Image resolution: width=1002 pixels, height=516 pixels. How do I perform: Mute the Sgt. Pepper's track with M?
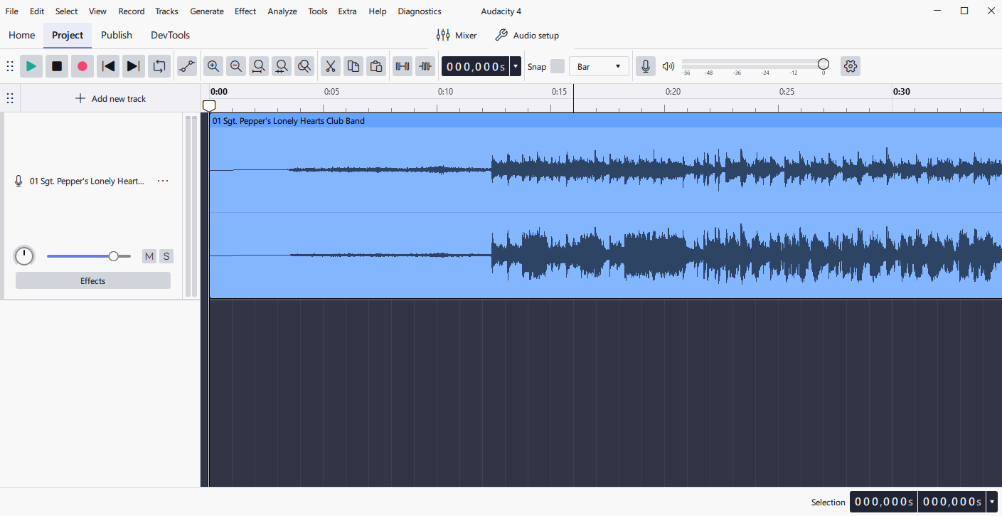pyautogui.click(x=149, y=256)
